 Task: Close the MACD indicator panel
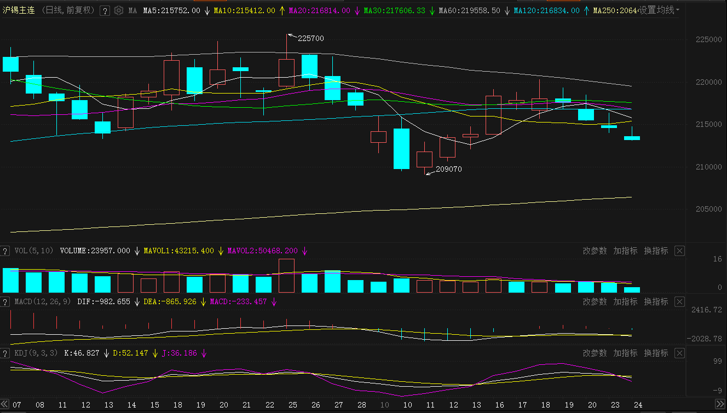click(x=679, y=302)
